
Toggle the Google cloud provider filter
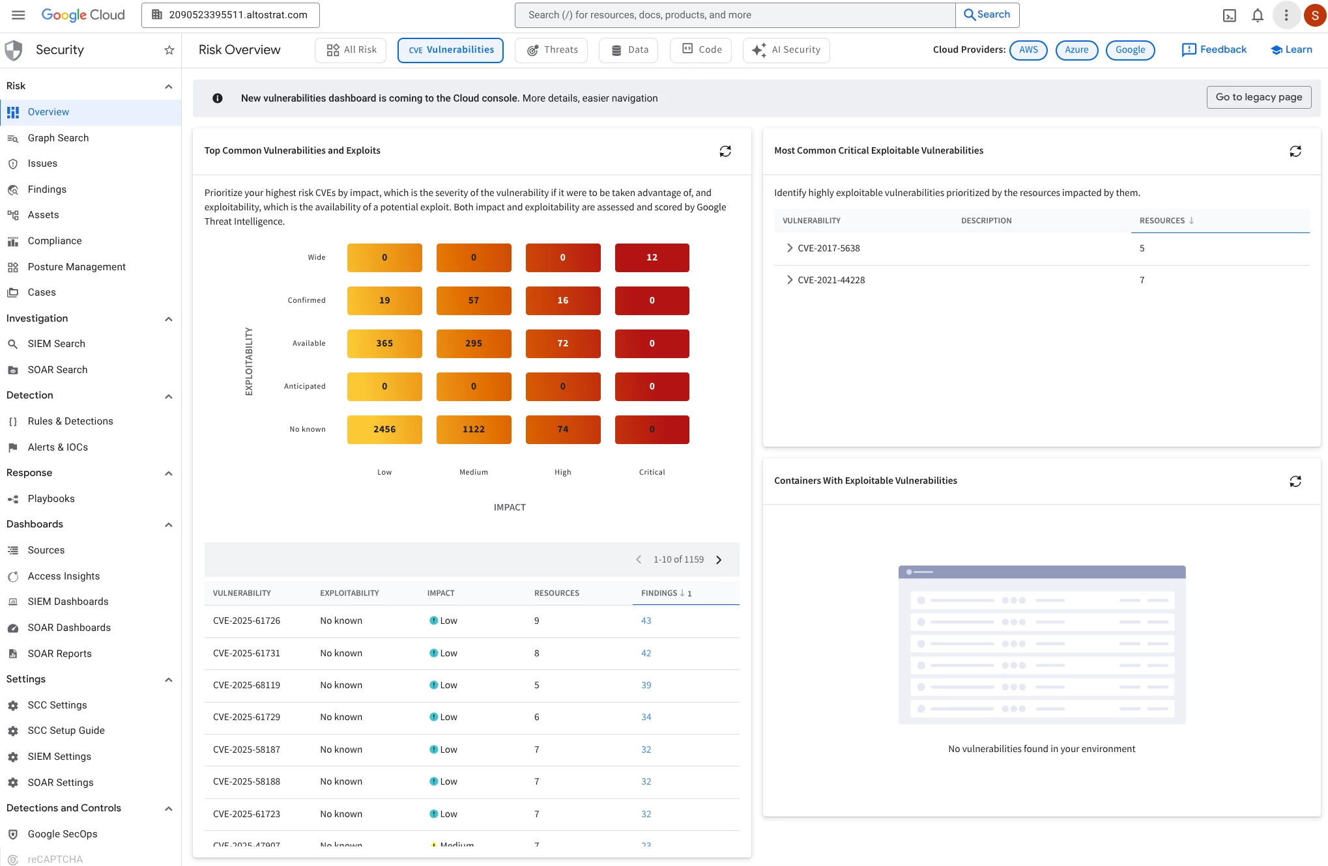tap(1129, 50)
